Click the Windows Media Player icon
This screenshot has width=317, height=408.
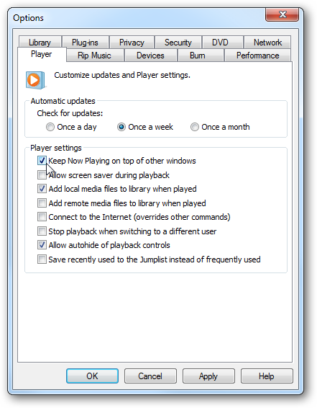[x=35, y=80]
